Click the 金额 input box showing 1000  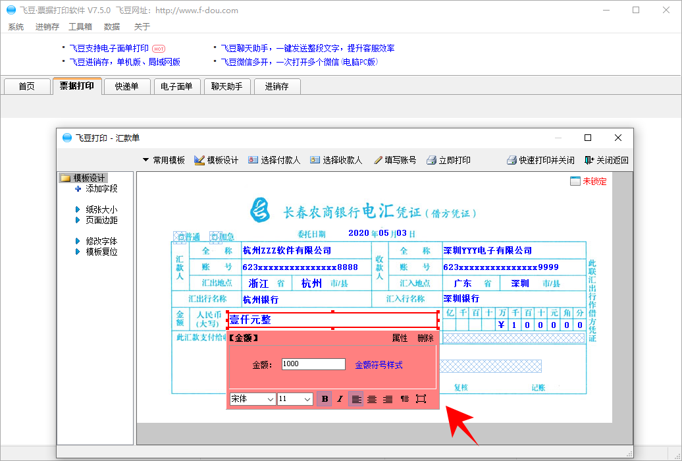(313, 364)
